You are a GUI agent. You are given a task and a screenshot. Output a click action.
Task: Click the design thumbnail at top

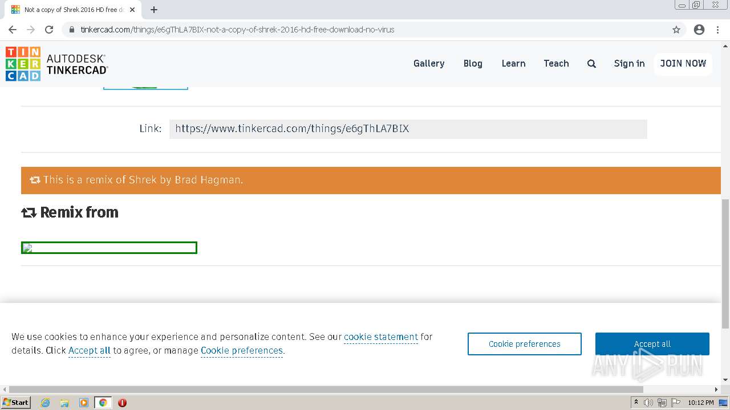[145, 88]
